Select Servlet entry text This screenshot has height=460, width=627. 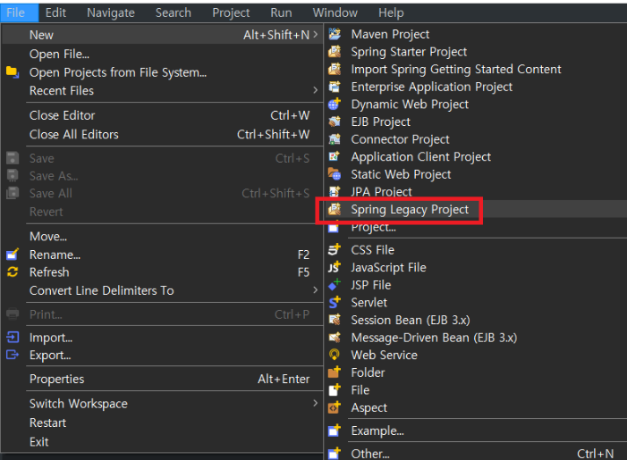coord(369,303)
